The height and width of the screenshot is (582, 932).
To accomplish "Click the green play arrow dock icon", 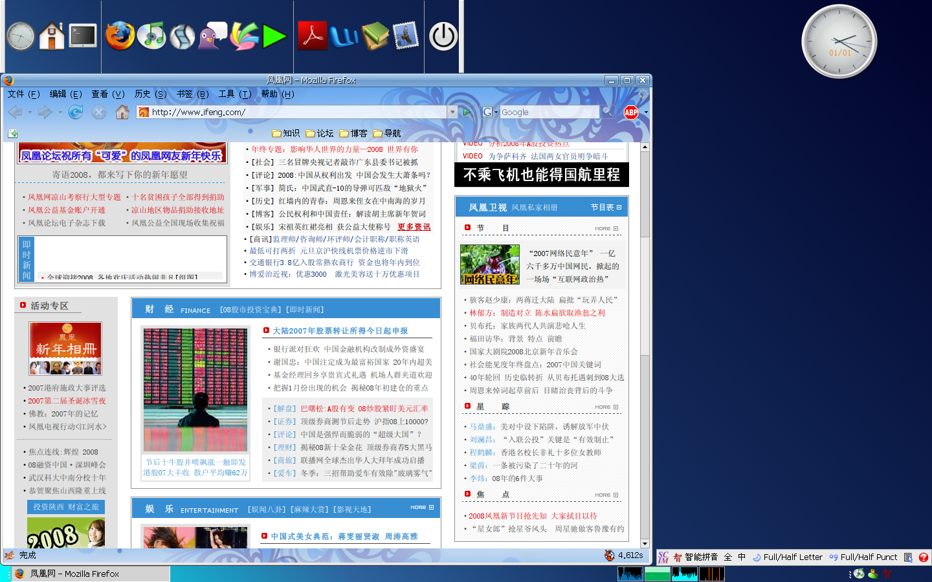I will [274, 36].
